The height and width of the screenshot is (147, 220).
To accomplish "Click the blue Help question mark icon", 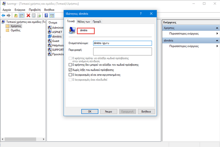I will point(46,16).
